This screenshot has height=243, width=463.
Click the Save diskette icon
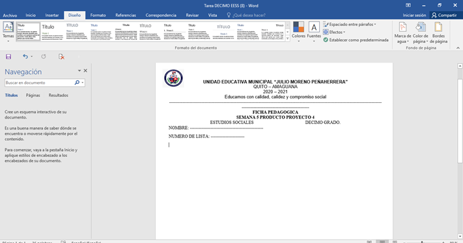coord(8,57)
